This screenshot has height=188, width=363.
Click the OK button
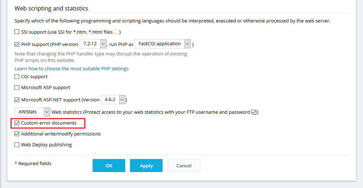[109, 166]
